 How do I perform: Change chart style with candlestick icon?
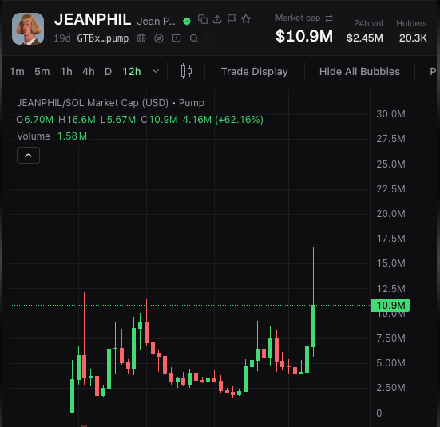(186, 71)
